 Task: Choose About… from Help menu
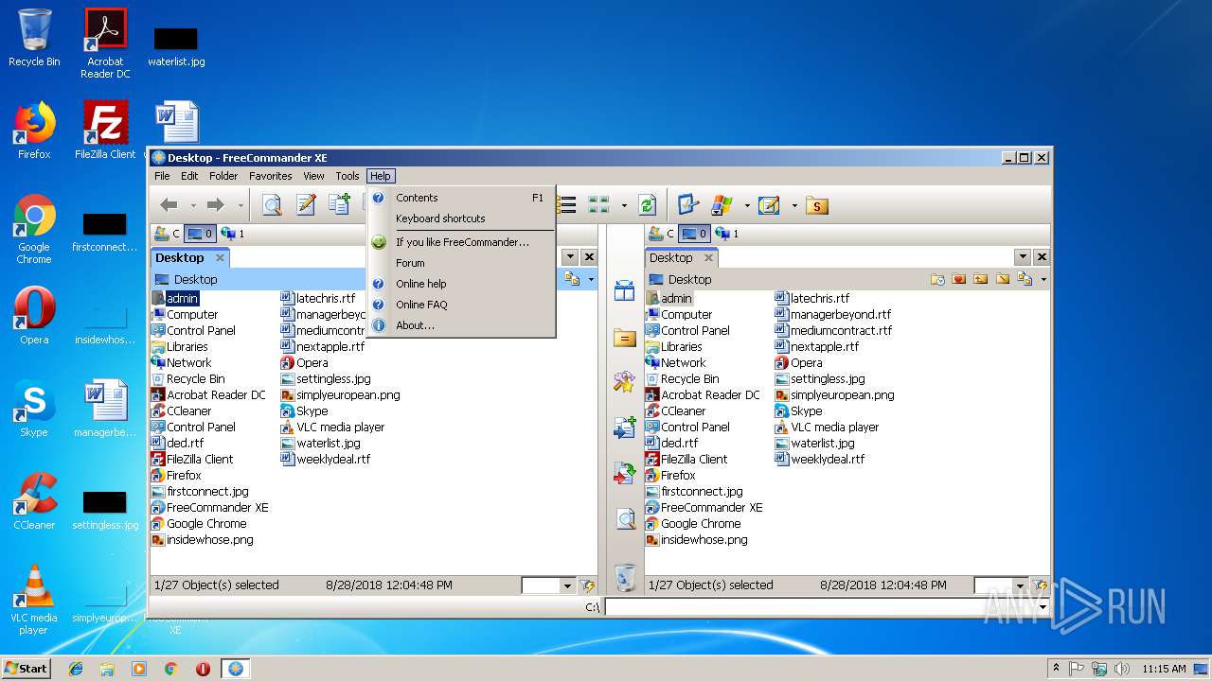(x=461, y=325)
